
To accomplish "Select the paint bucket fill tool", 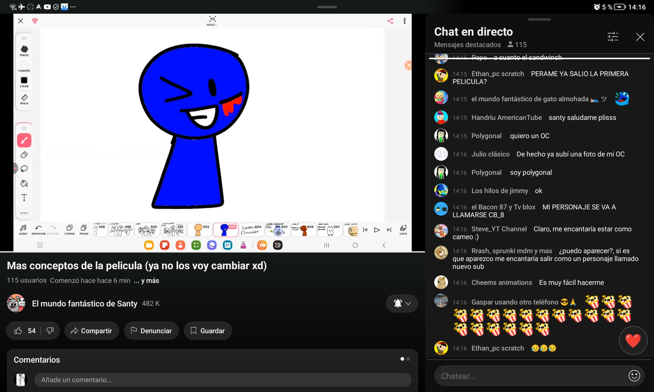I will coord(24,183).
